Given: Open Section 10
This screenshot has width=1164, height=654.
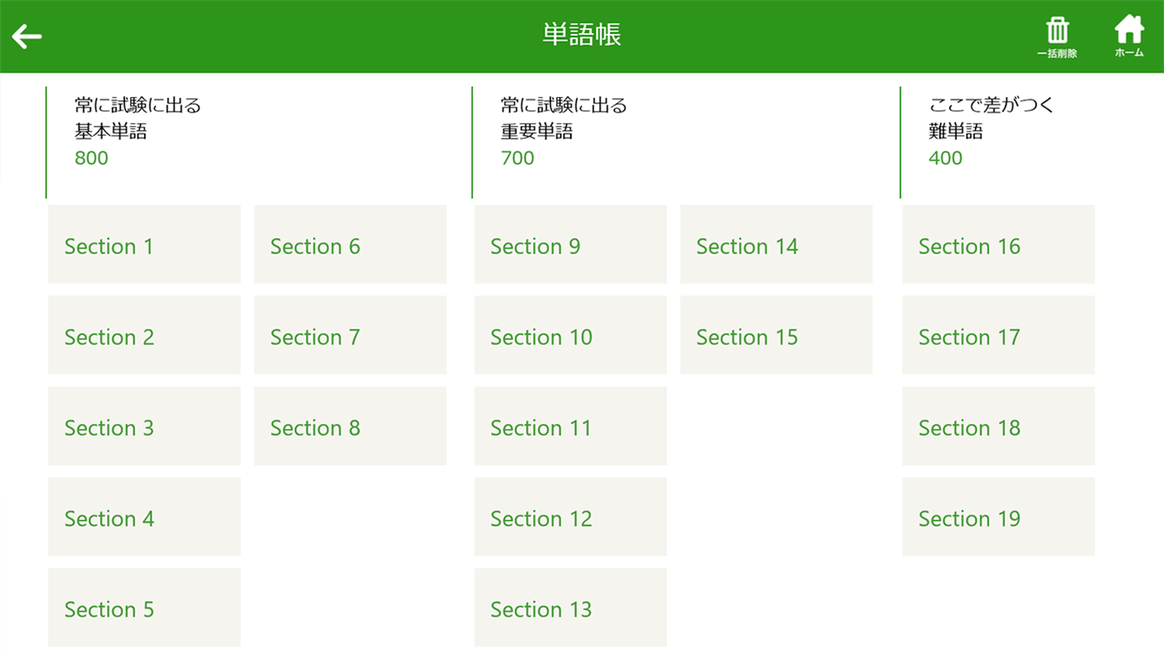Looking at the screenshot, I should point(570,335).
